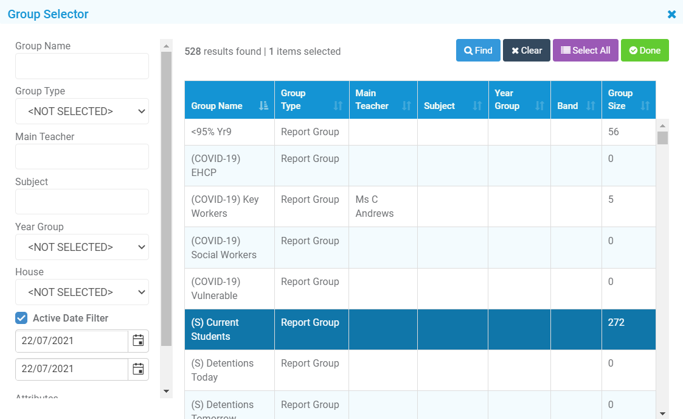Click the Done button
Screen dimensions: 683x419
tap(645, 50)
